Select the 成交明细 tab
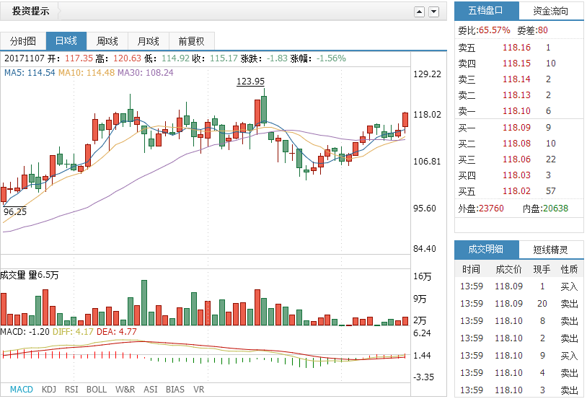This screenshot has height=399, width=587. 486,250
